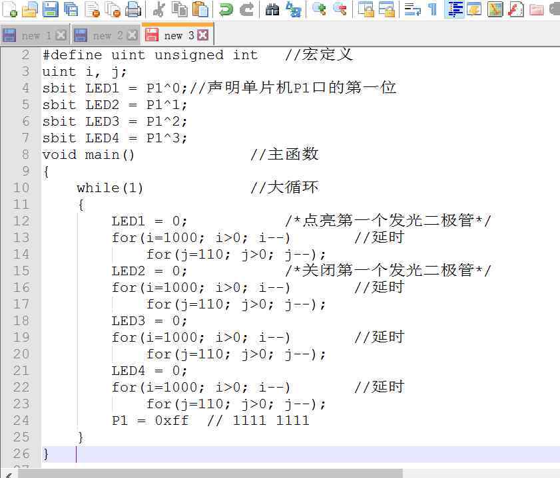Click the '//主函数' comment

tap(284, 154)
